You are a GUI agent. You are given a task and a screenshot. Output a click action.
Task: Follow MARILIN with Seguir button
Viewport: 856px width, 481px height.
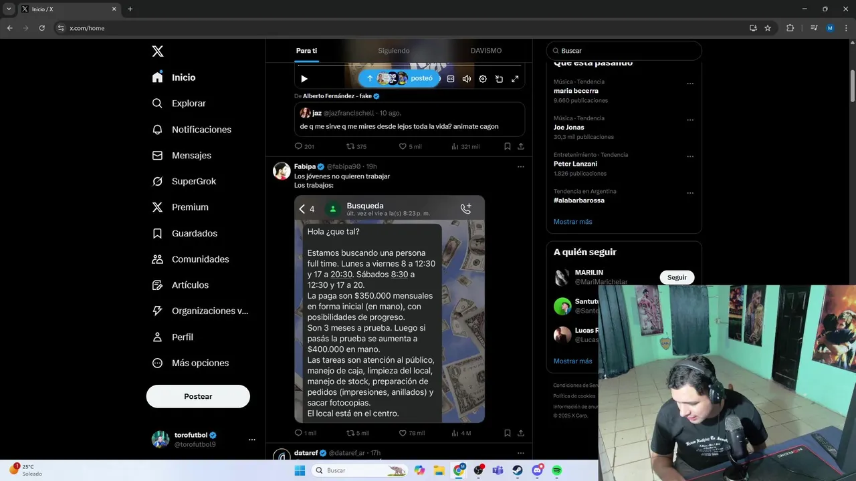[x=677, y=277]
